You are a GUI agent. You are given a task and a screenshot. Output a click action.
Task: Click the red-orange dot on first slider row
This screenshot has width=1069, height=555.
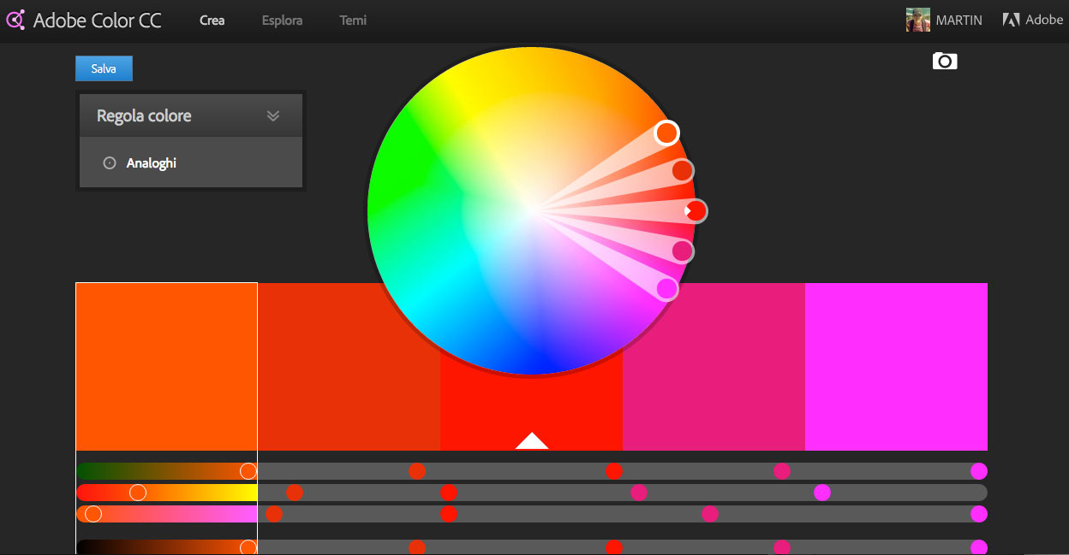[x=417, y=470]
